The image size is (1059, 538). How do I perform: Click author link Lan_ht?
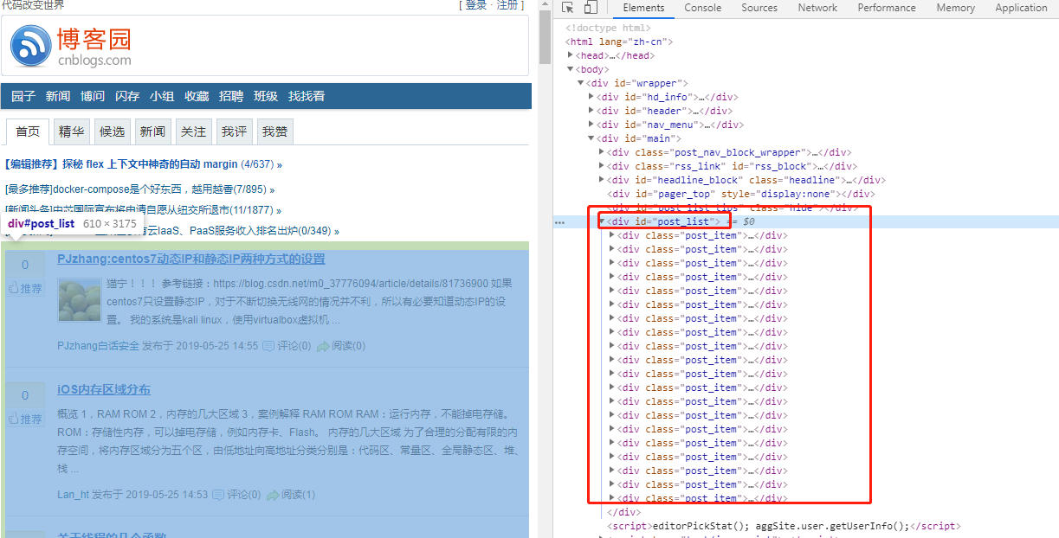tap(73, 495)
